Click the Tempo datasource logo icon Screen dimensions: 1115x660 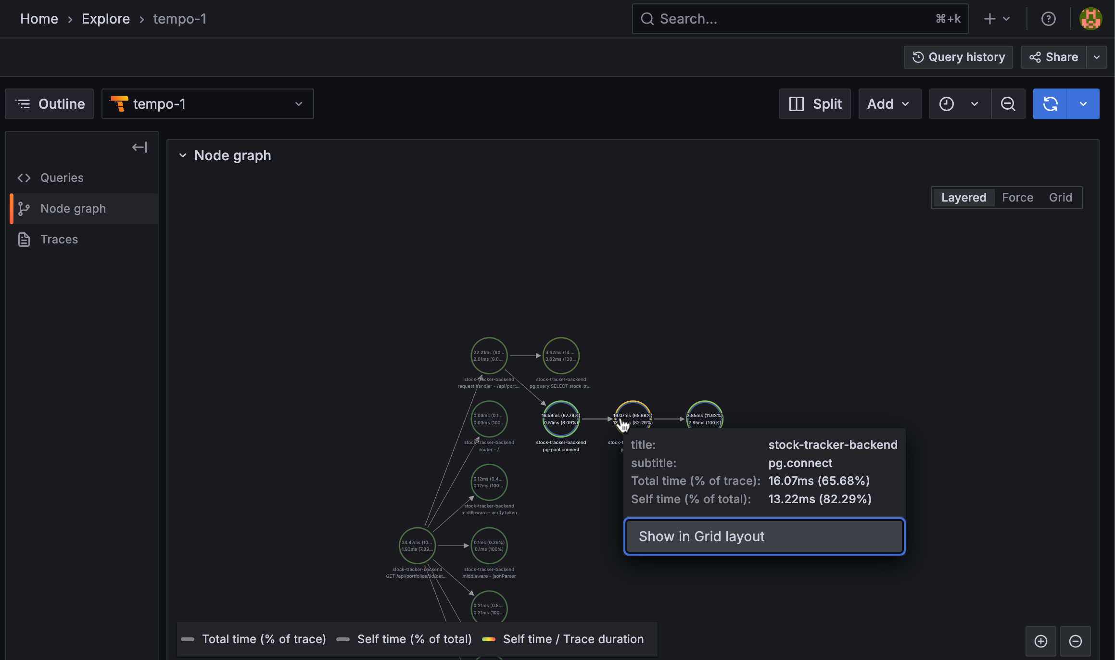pos(119,104)
